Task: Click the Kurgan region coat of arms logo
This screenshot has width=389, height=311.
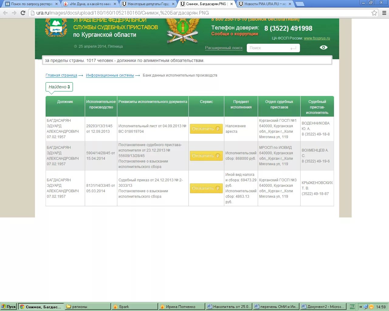Action: pyautogui.click(x=56, y=28)
